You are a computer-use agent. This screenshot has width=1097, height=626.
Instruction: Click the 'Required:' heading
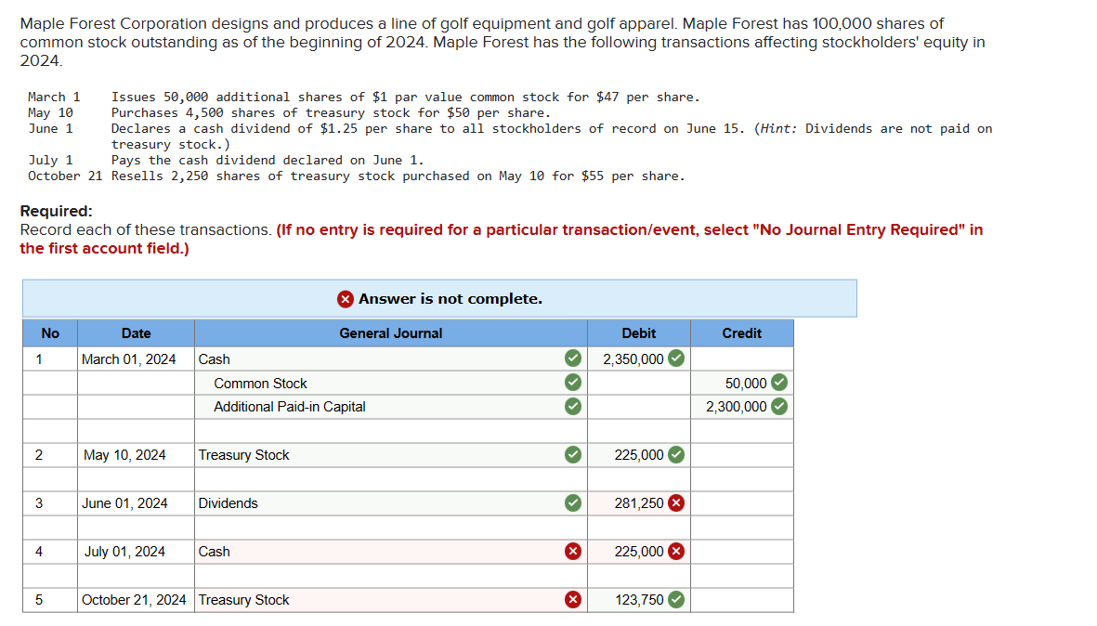[x=56, y=211]
